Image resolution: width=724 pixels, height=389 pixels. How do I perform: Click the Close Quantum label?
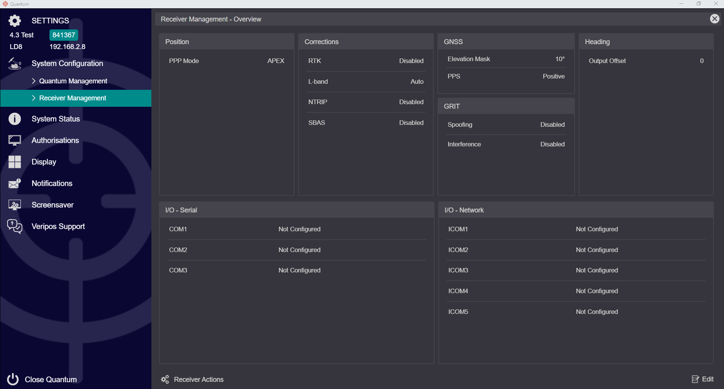pos(51,380)
